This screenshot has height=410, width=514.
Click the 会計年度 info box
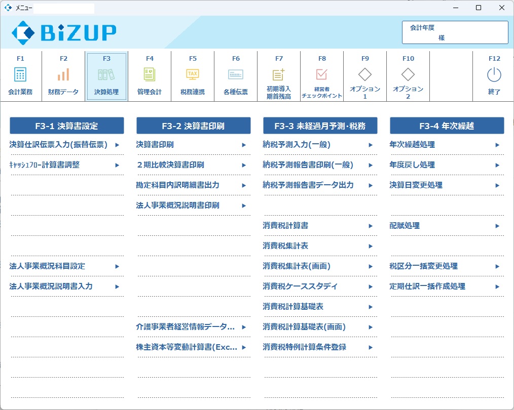coord(455,32)
